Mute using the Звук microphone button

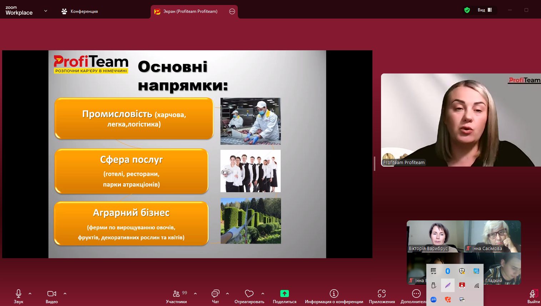click(19, 296)
